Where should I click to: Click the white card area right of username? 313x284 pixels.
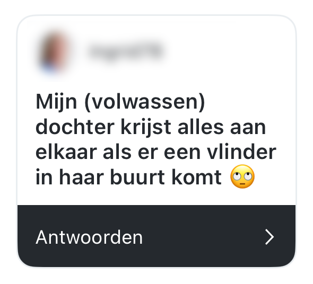[230, 51]
